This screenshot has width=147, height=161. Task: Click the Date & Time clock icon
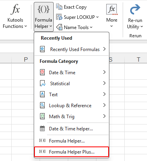(x=42, y=72)
